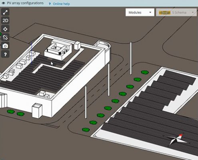Screen dimensions: 198x160
Task: Open the Online help link
Action: (x=61, y=4)
